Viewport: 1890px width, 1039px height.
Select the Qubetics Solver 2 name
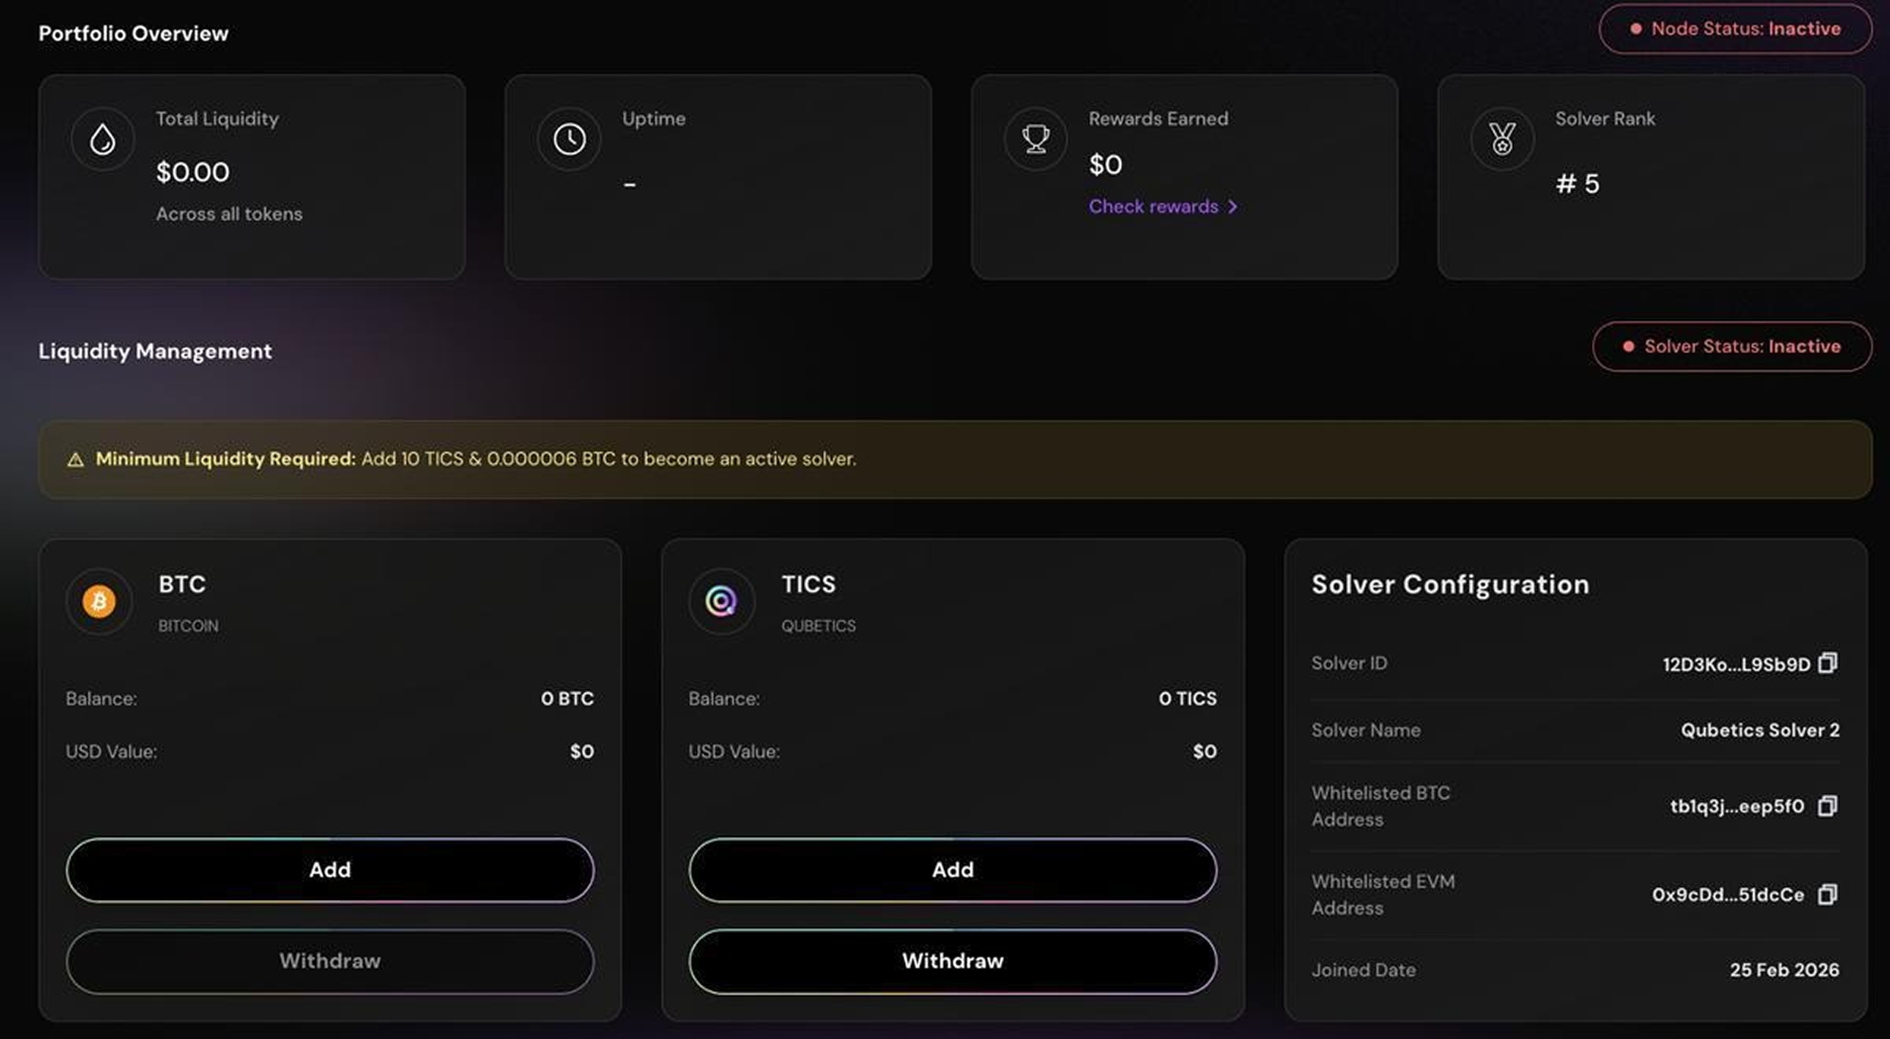1759,730
